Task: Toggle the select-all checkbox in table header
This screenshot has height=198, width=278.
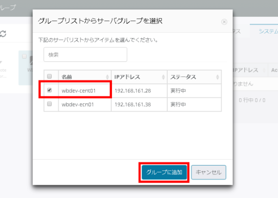Action: (50, 77)
